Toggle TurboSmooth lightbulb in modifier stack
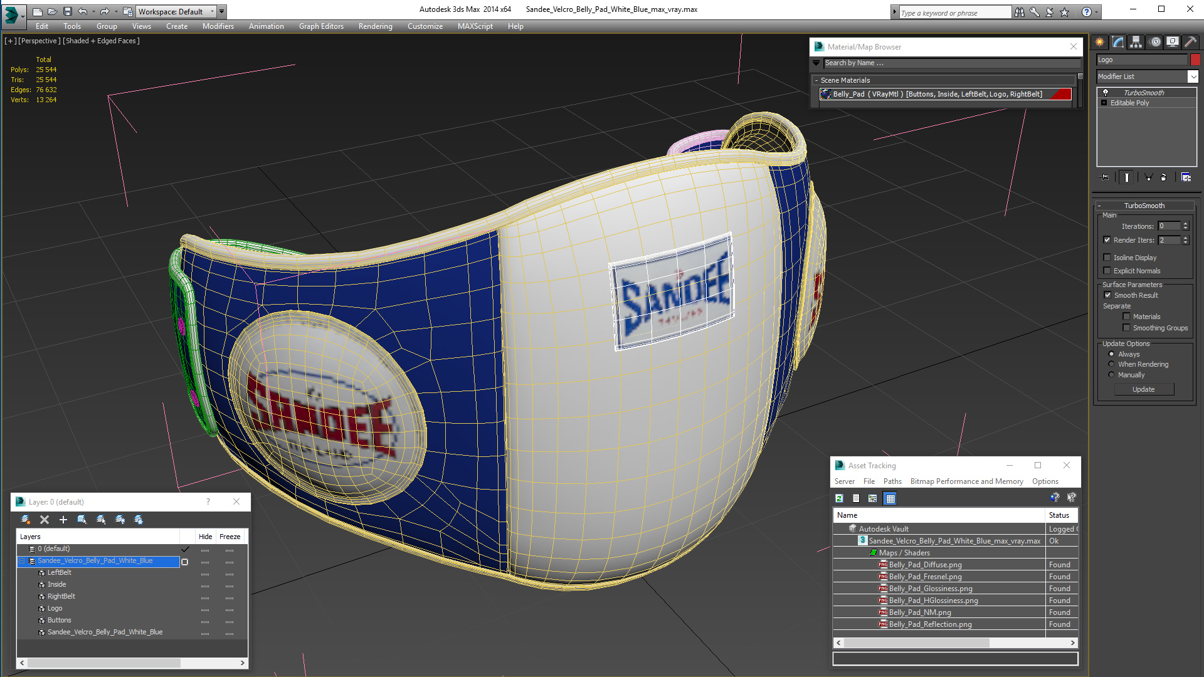Image resolution: width=1204 pixels, height=677 pixels. (x=1106, y=92)
